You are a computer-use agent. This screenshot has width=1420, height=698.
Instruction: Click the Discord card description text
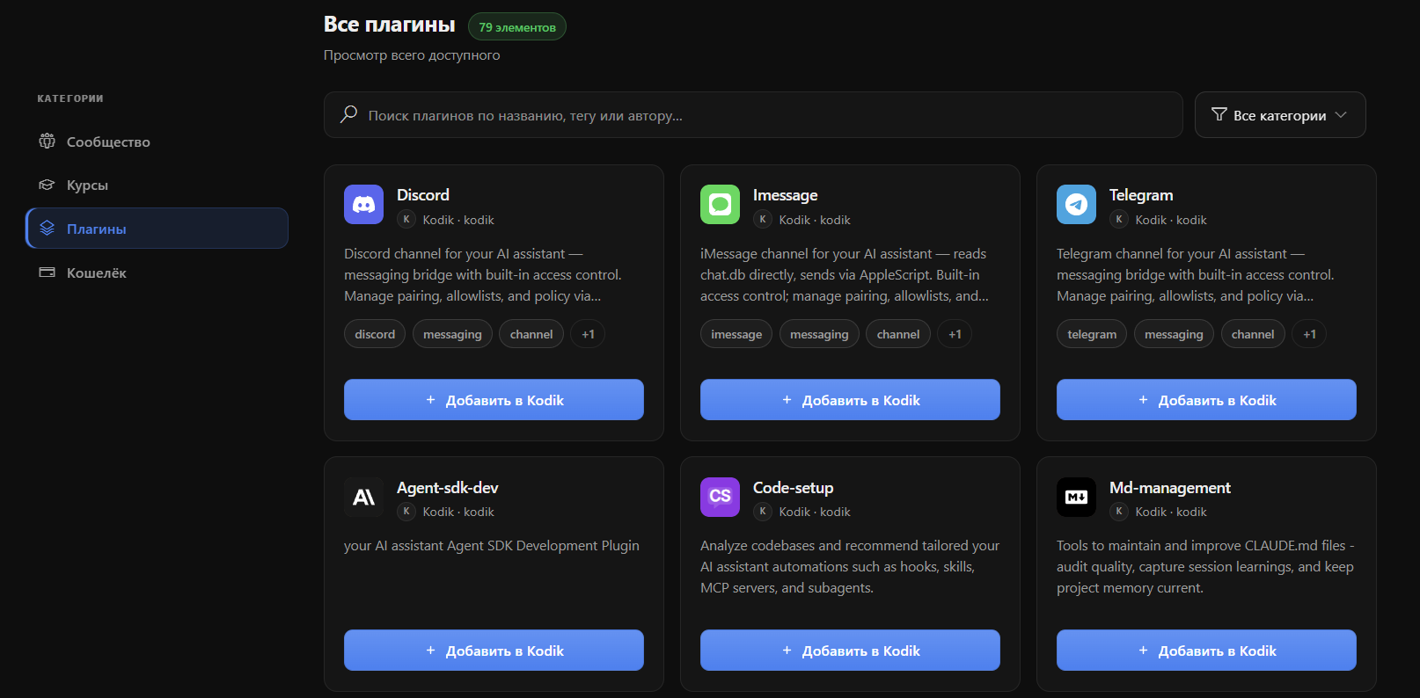pyautogui.click(x=483, y=275)
